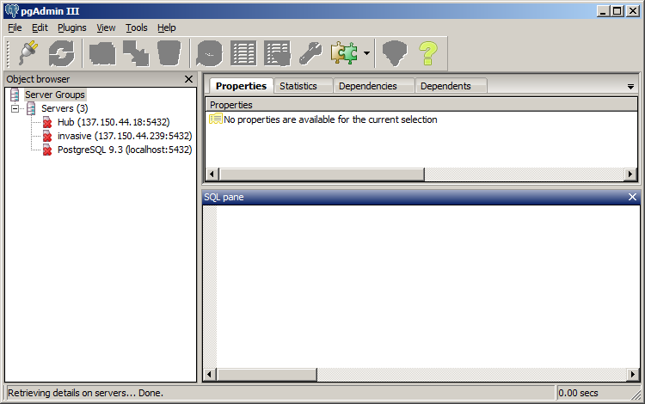
Task: Click the plugins puzzle piece icon
Action: pos(344,53)
